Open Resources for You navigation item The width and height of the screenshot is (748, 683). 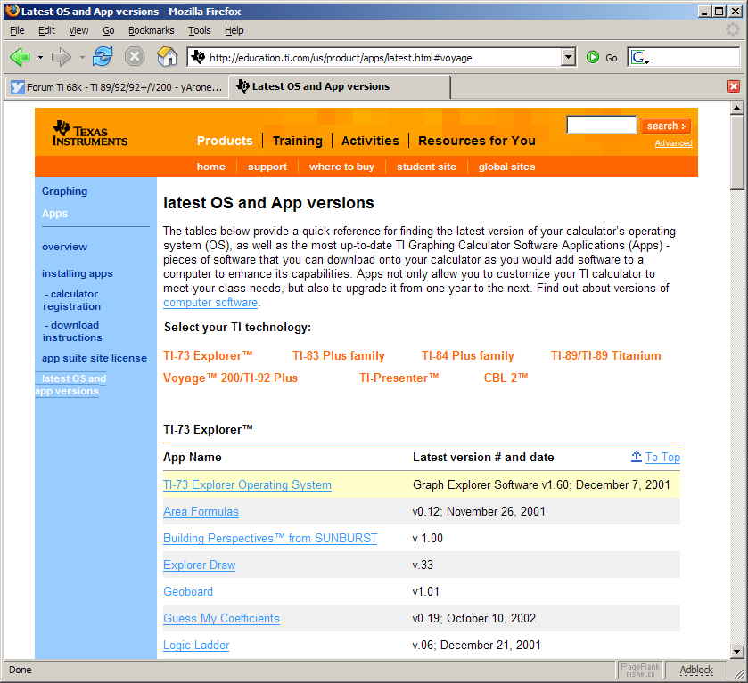point(477,141)
